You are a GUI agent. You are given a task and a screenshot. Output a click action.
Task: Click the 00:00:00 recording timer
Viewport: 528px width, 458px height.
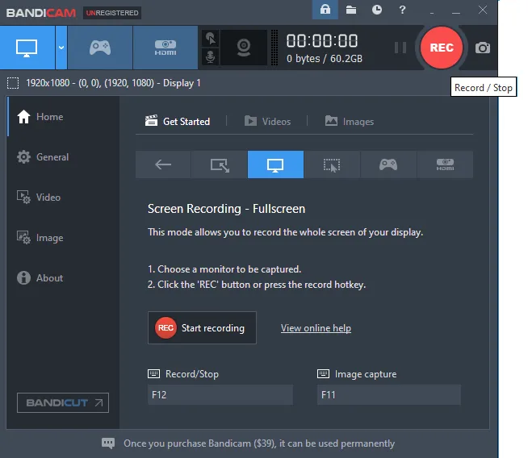pyautogui.click(x=322, y=41)
